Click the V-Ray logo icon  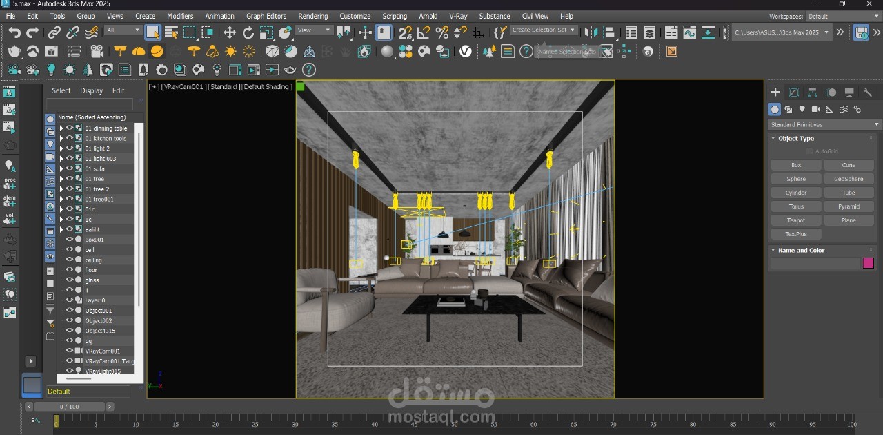pyautogui.click(x=466, y=51)
